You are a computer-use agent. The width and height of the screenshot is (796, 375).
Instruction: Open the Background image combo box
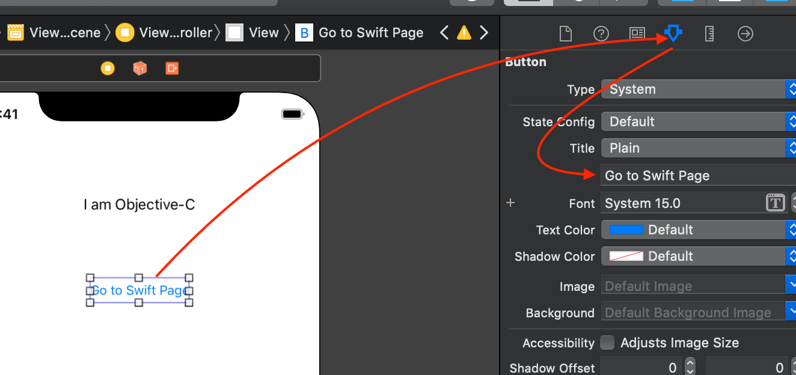[x=791, y=312]
